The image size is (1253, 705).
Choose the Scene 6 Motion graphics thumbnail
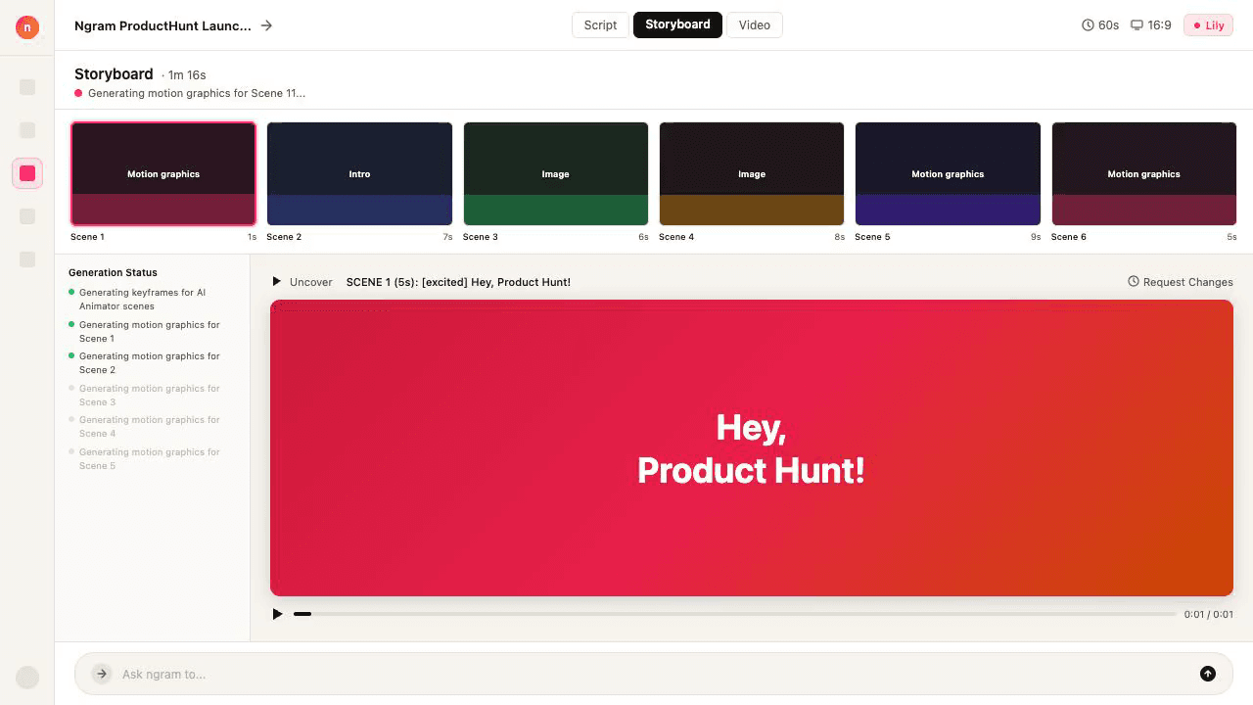point(1144,174)
